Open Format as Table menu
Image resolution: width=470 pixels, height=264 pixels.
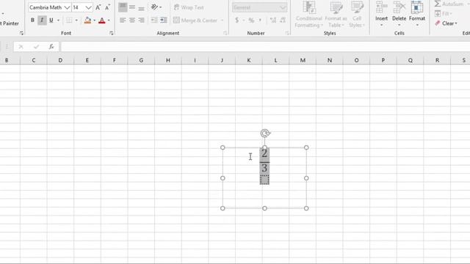[336, 15]
